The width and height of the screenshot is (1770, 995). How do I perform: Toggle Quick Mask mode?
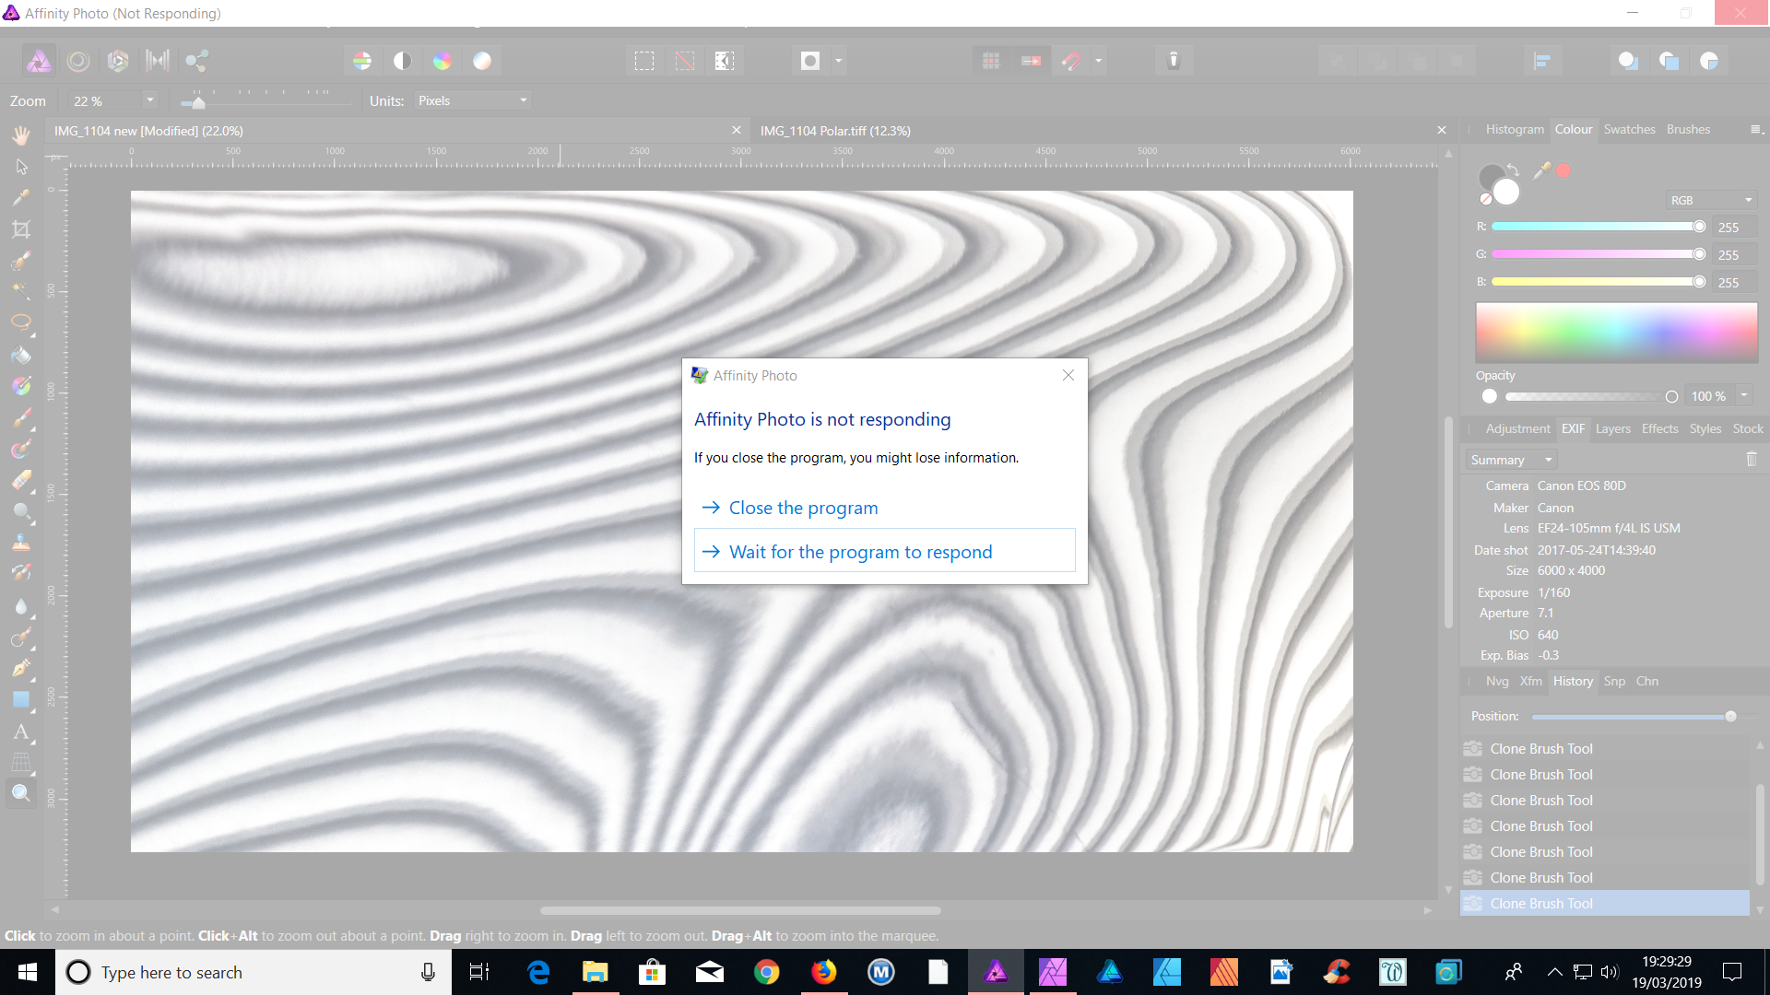coord(810,61)
